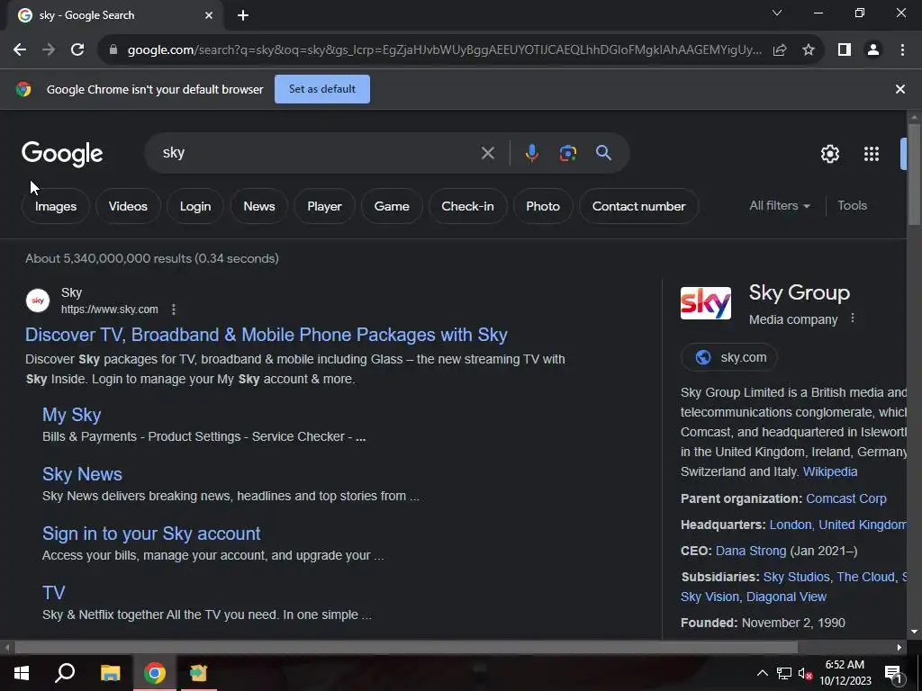The image size is (922, 691).
Task: Click the vertical scrollbar thumb
Action: pos(914,174)
